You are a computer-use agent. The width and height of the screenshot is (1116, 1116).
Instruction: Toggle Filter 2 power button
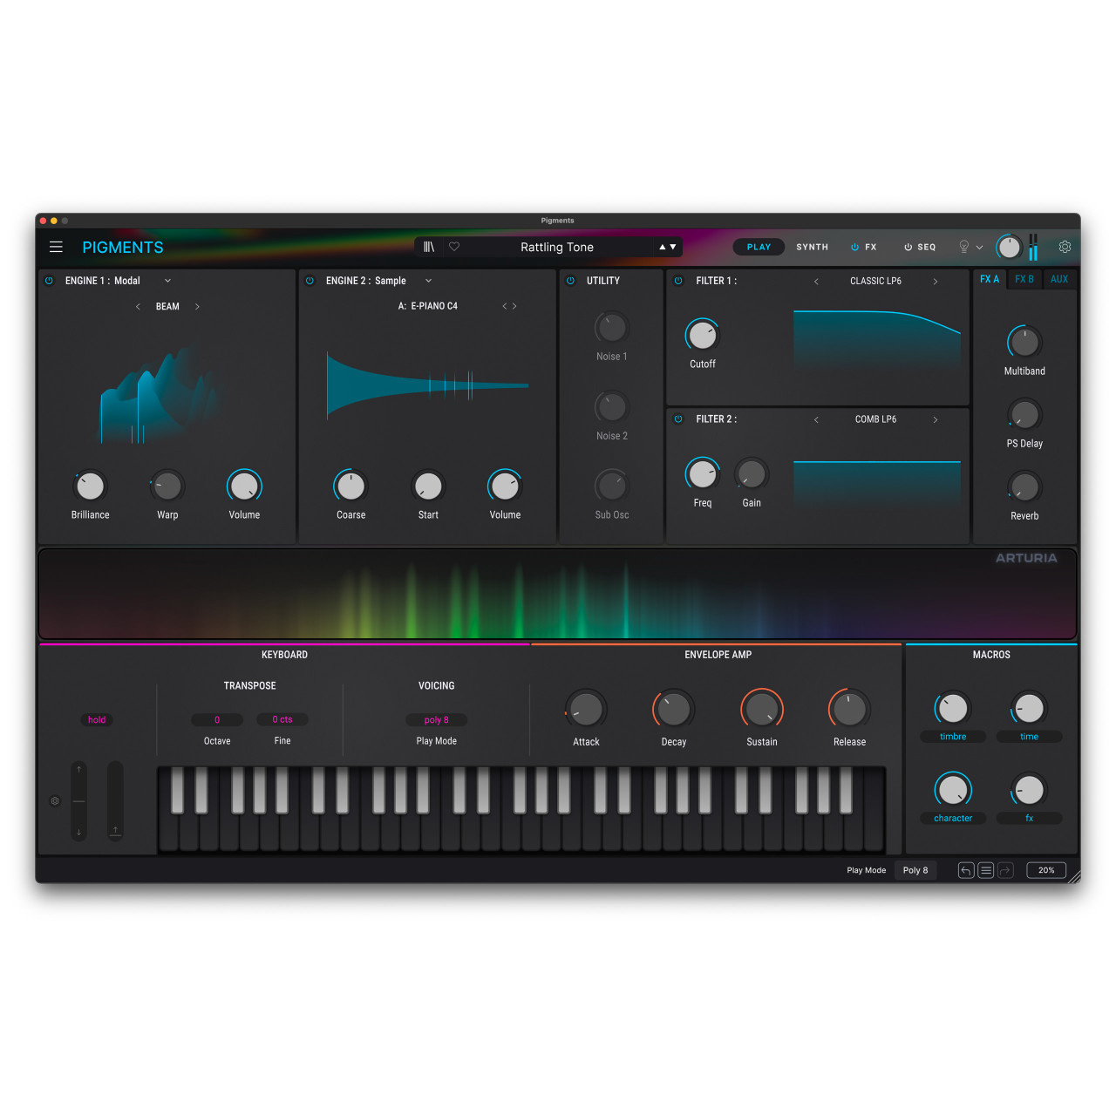(677, 419)
